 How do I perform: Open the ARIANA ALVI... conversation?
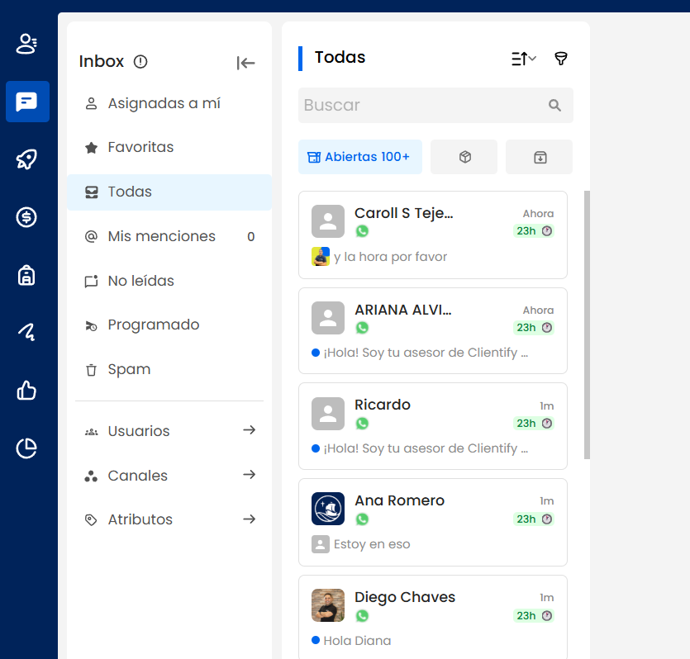[432, 330]
